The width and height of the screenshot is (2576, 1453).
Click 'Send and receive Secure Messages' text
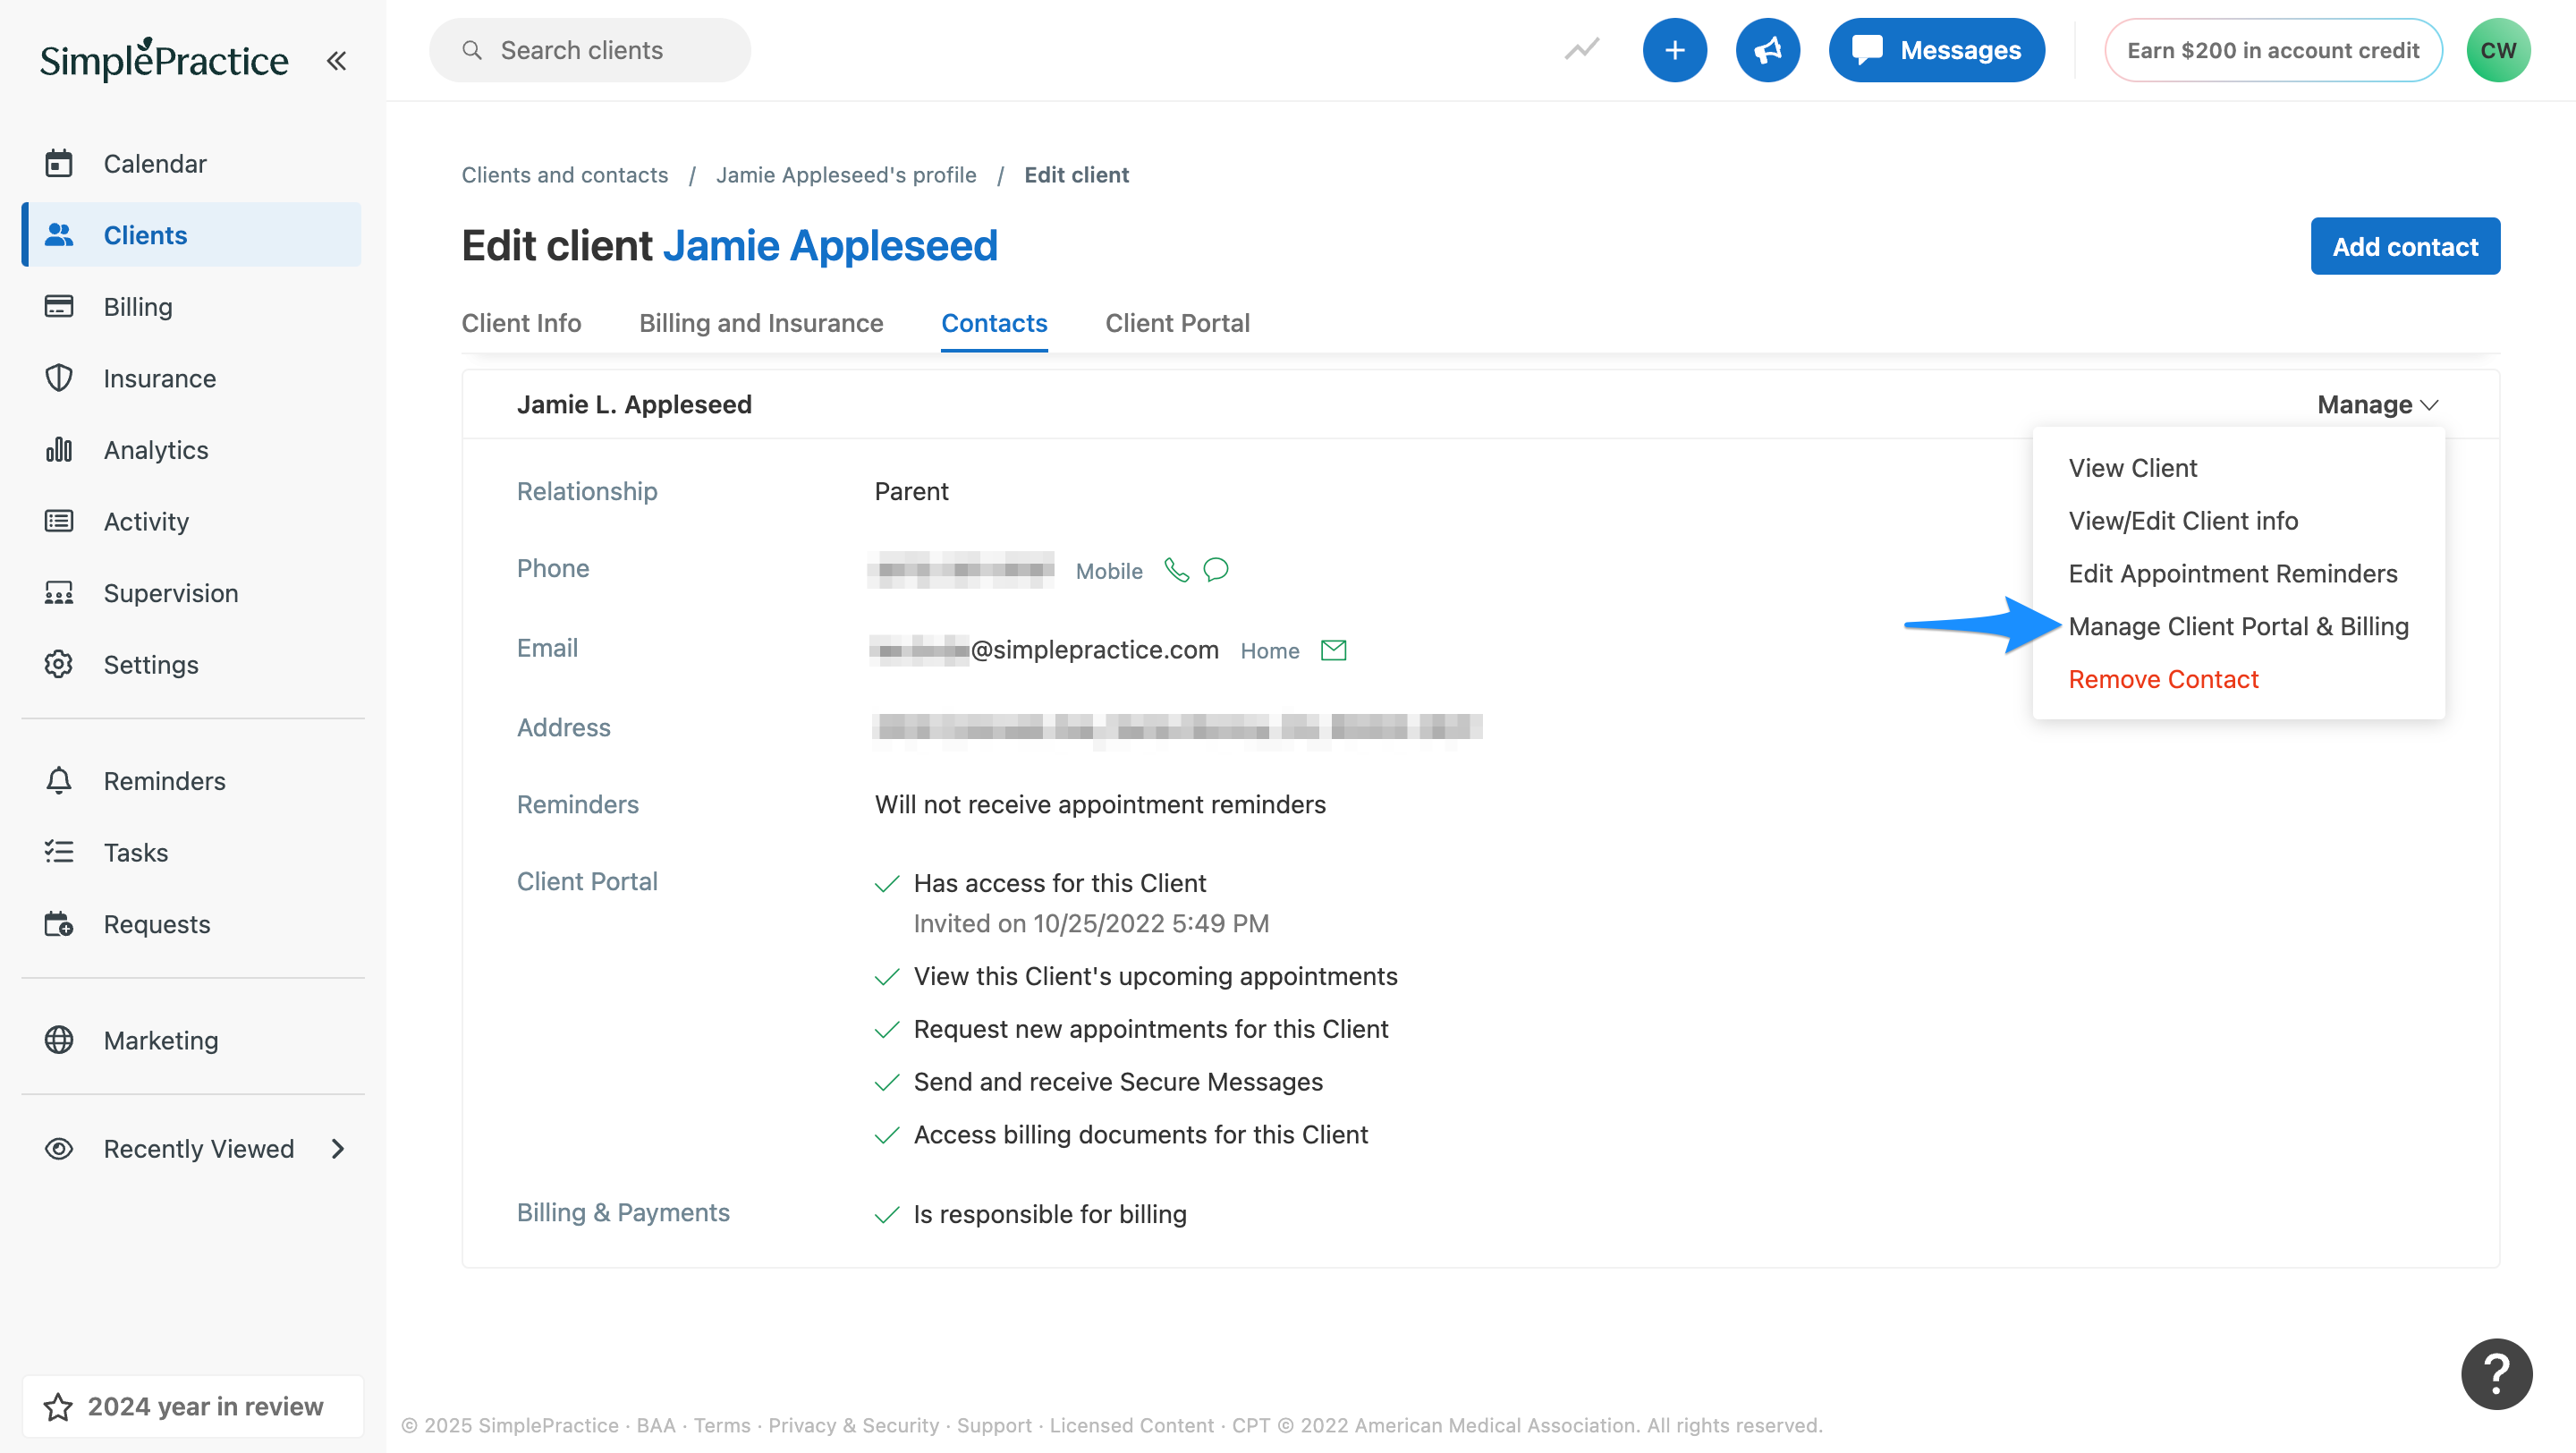pyautogui.click(x=1118, y=1082)
